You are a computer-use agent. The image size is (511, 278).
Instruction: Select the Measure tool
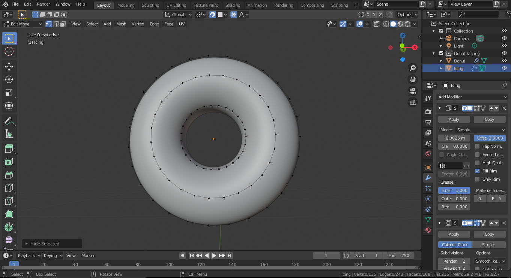[x=9, y=134]
